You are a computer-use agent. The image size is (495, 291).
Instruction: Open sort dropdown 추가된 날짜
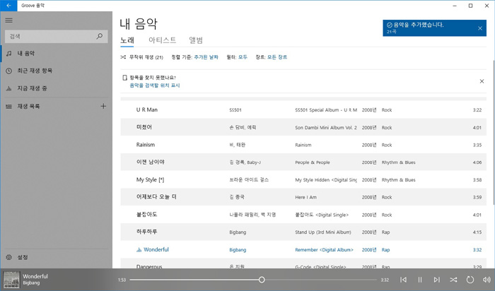206,57
